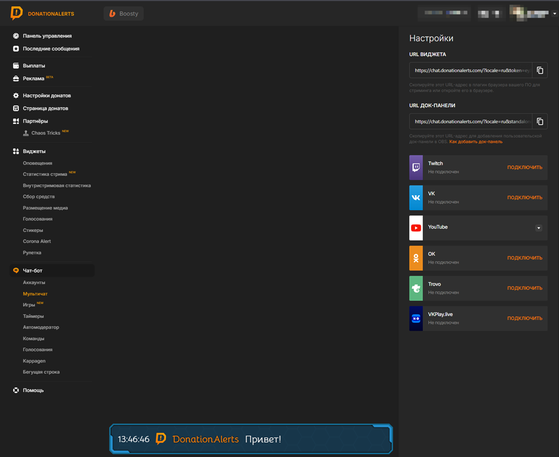Click the Виджеты grid icon
The image size is (559, 457).
tap(16, 151)
